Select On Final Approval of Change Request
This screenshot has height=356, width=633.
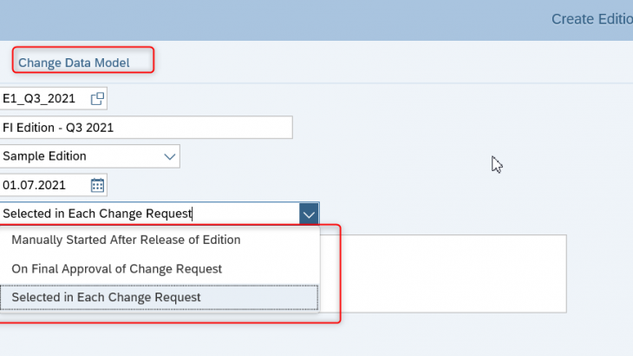[x=117, y=268]
